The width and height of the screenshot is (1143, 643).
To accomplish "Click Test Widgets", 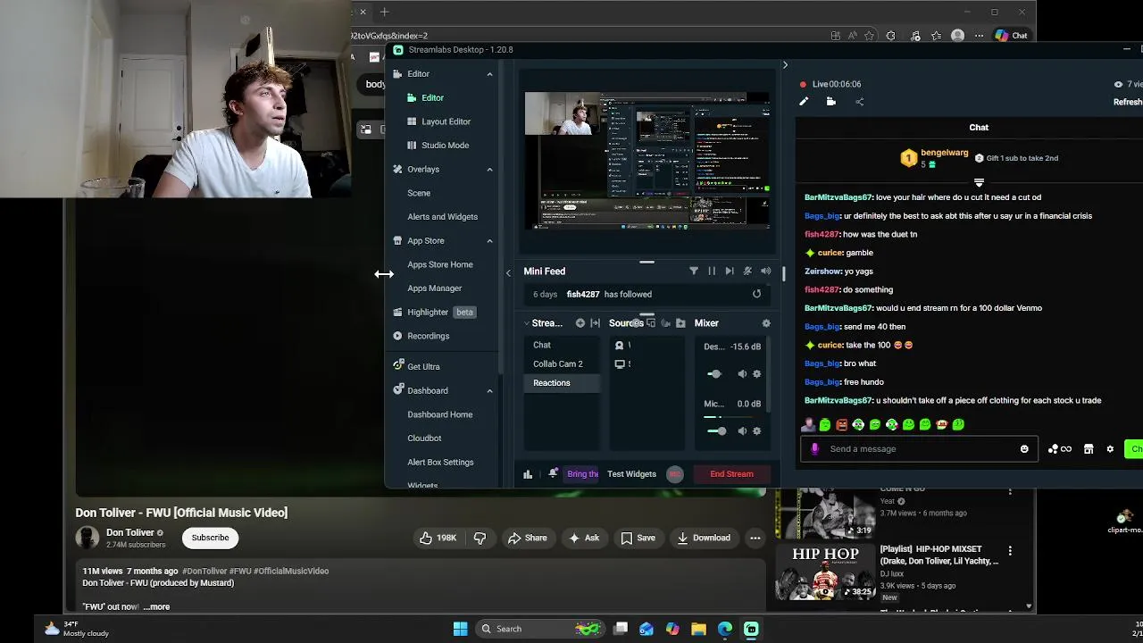I will click(631, 474).
